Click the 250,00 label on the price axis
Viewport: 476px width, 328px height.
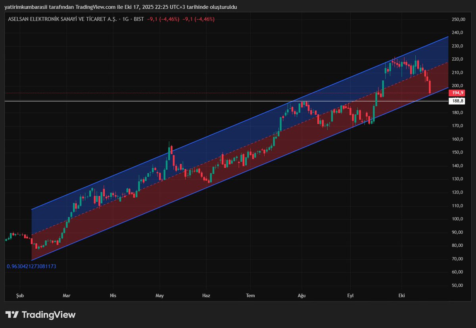coord(458,19)
